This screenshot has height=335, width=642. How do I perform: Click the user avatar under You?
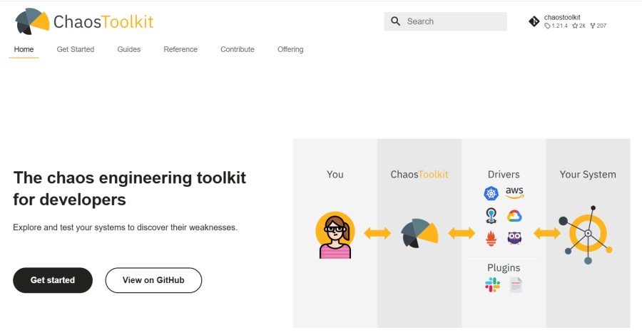point(335,235)
